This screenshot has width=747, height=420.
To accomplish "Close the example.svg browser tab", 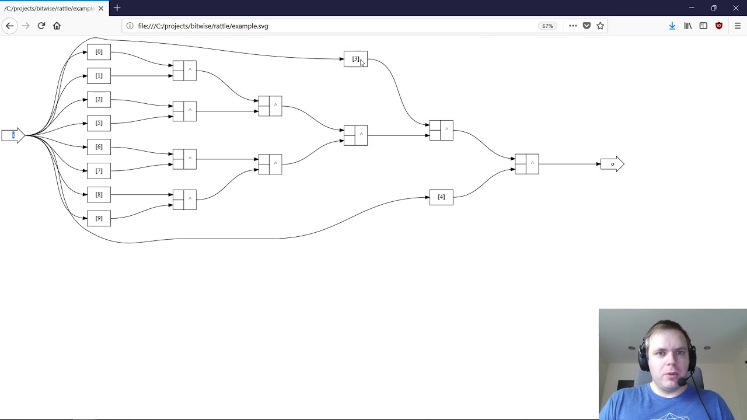I will coord(101,8).
